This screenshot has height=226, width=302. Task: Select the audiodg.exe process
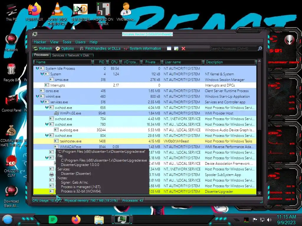tap(145, 130)
